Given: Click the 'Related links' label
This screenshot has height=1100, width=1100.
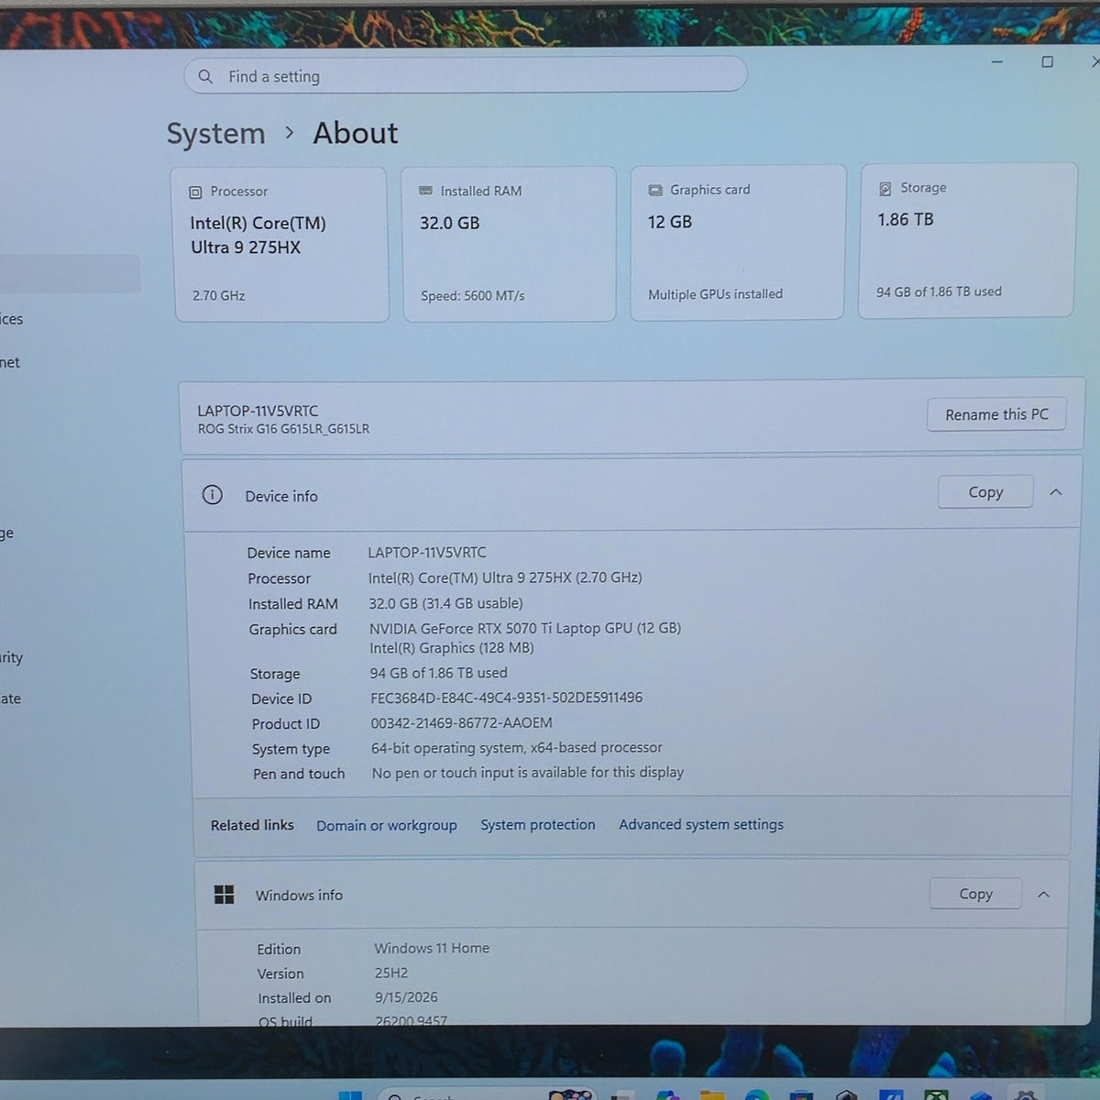Looking at the screenshot, I should [252, 825].
